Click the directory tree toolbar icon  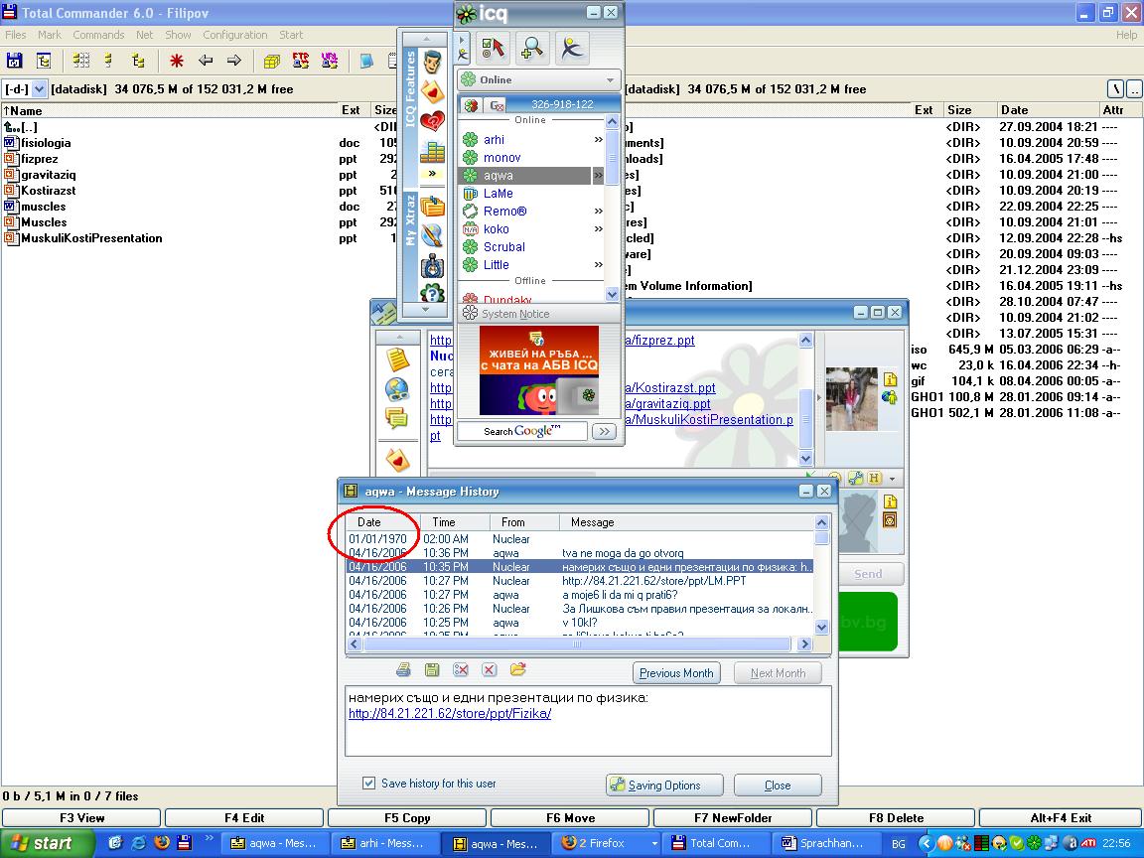tap(44, 62)
